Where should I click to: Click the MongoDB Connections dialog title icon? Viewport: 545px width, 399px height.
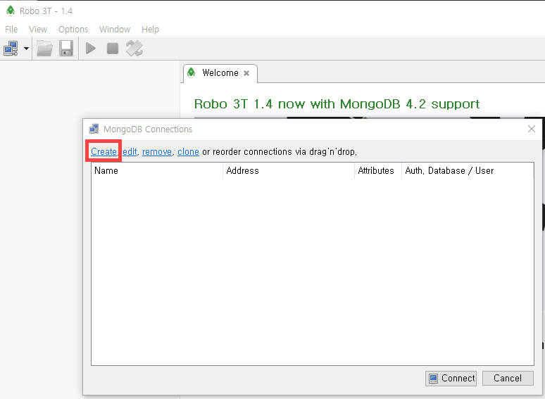point(94,129)
